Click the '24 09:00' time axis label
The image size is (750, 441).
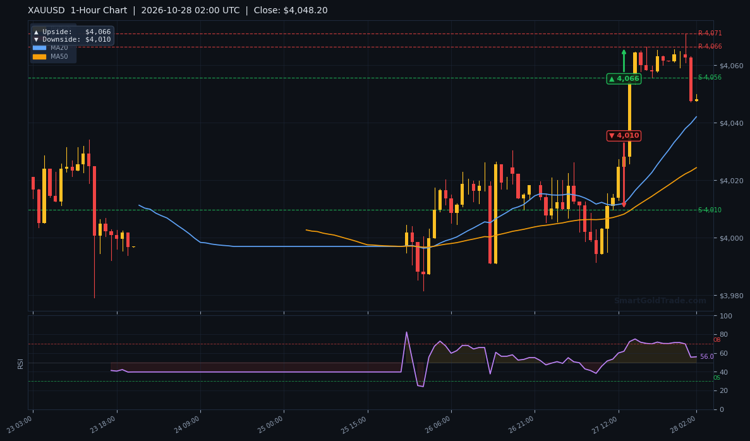(187, 425)
